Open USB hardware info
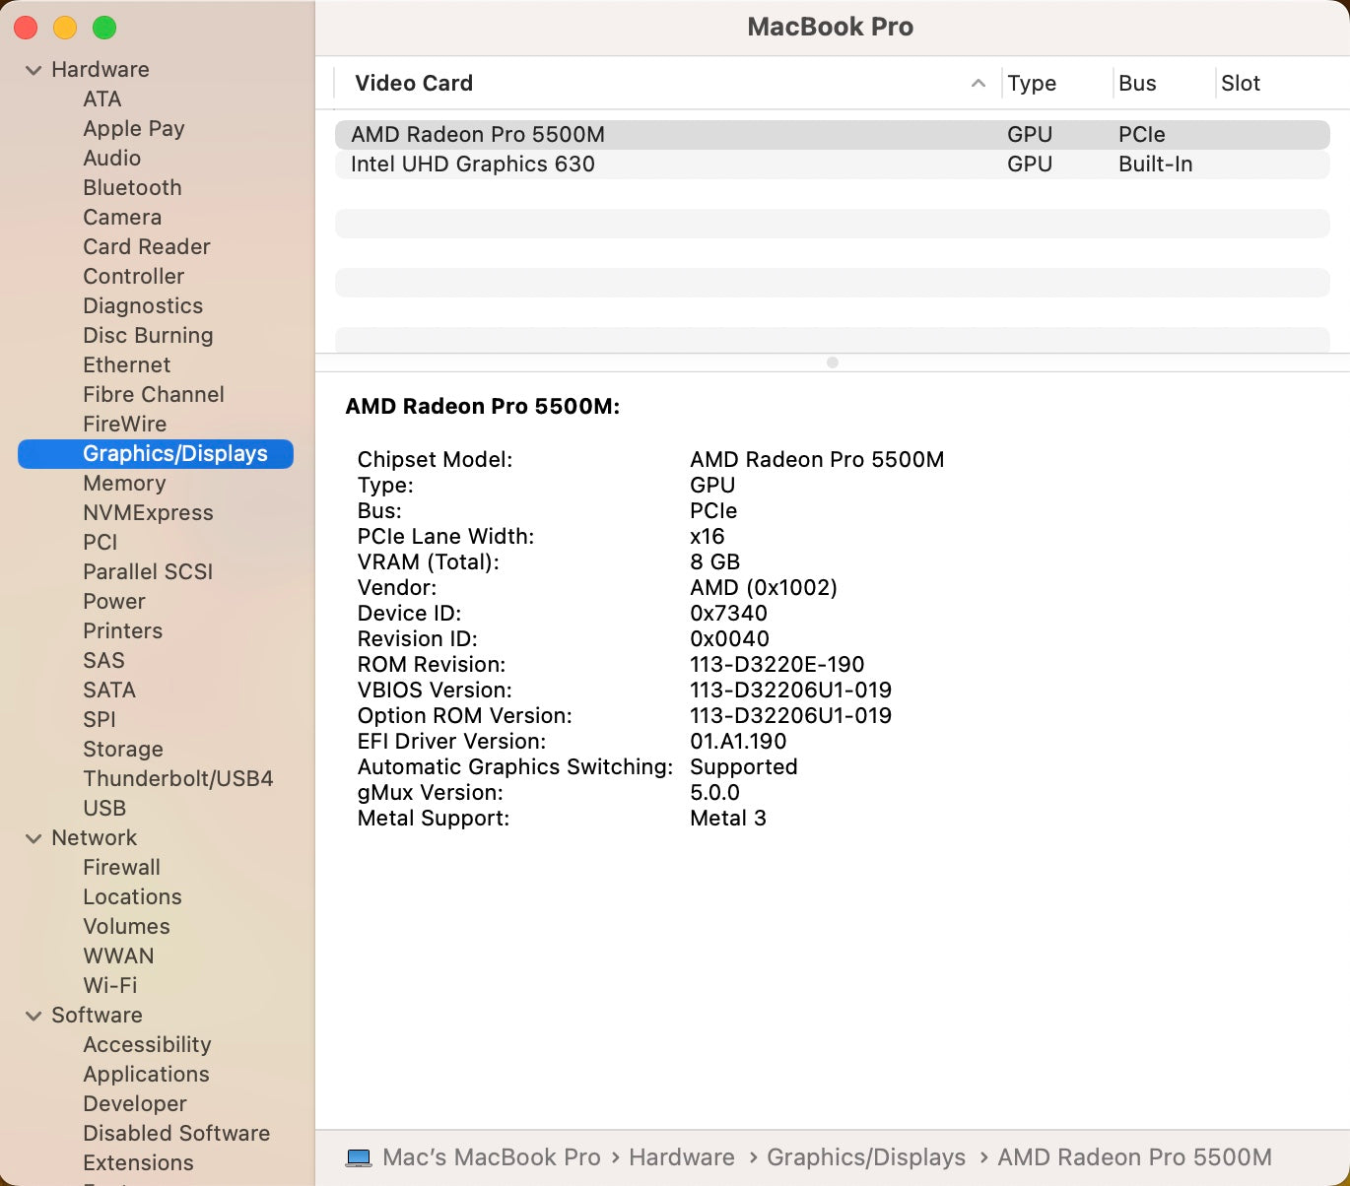The width and height of the screenshot is (1350, 1186). pyautogui.click(x=104, y=809)
